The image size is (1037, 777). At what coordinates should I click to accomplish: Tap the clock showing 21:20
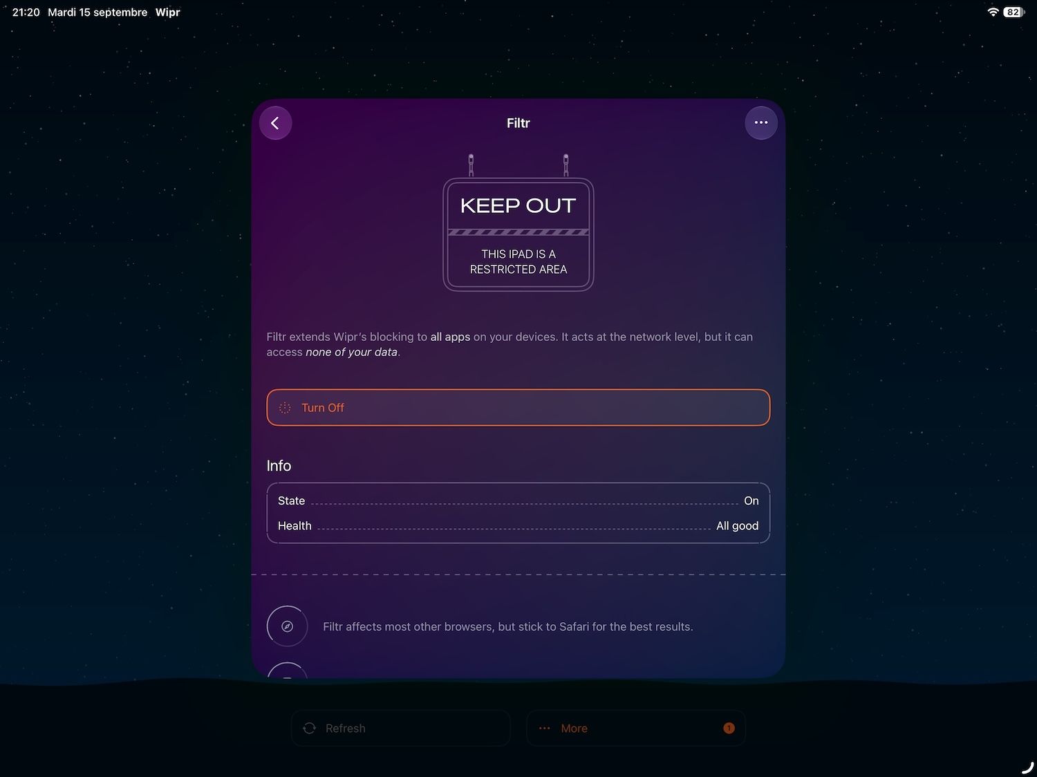(26, 12)
